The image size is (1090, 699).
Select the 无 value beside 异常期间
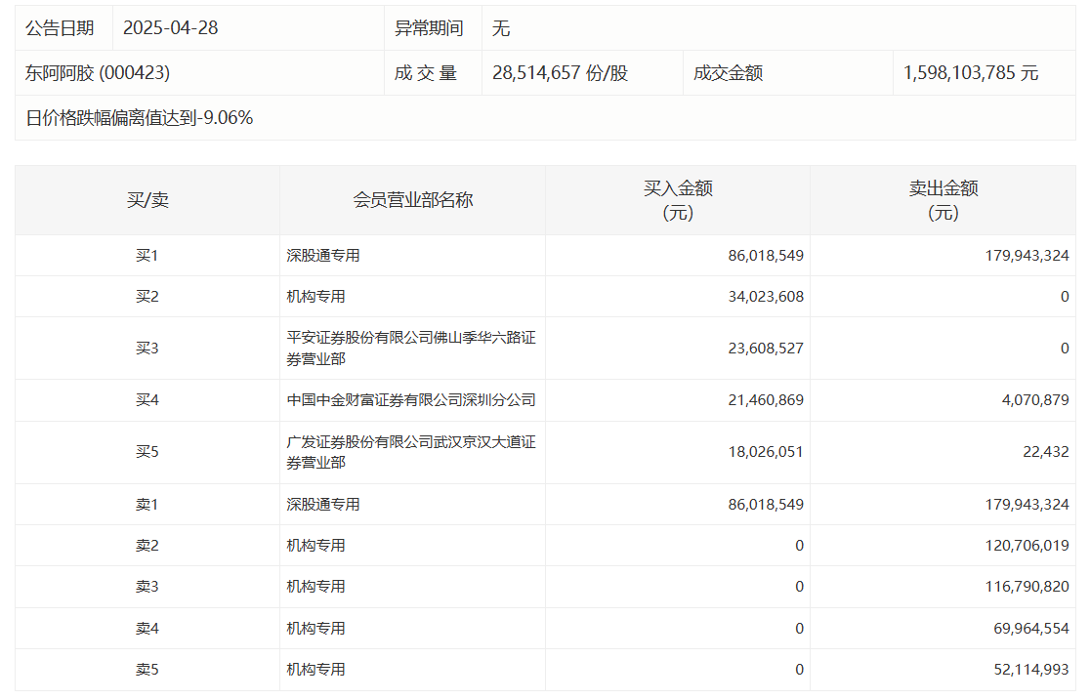[500, 27]
